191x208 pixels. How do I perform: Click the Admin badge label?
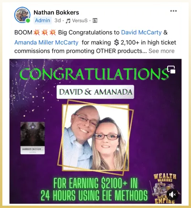(x=42, y=21)
